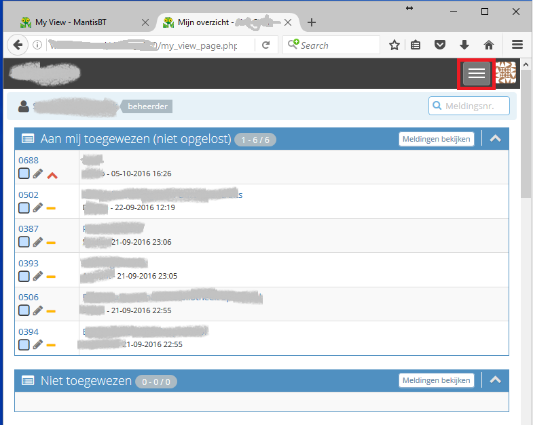
Task: Check the box for issue 0394
Action: pos(24,345)
